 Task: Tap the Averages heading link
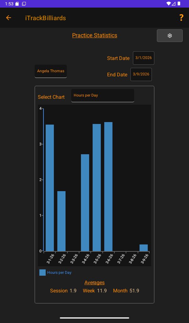pyautogui.click(x=94, y=283)
